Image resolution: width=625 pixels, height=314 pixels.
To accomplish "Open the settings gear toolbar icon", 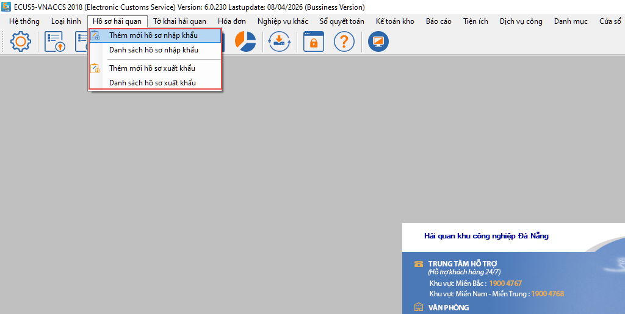I will pyautogui.click(x=21, y=41).
